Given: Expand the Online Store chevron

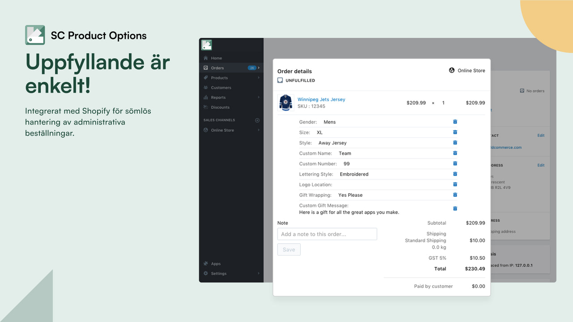Looking at the screenshot, I should tap(259, 130).
